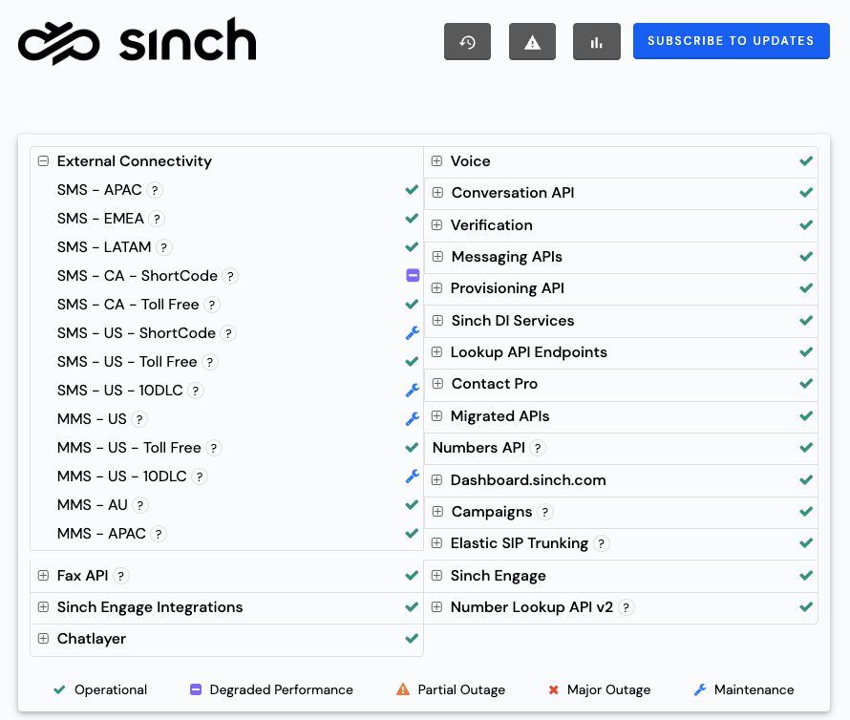This screenshot has width=850, height=720.
Task: Click the help icon beside SMS - US - Toll Free
Action: (210, 362)
